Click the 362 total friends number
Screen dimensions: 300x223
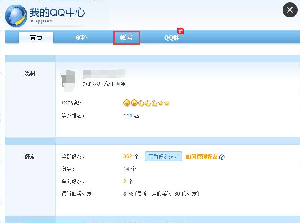128,156
